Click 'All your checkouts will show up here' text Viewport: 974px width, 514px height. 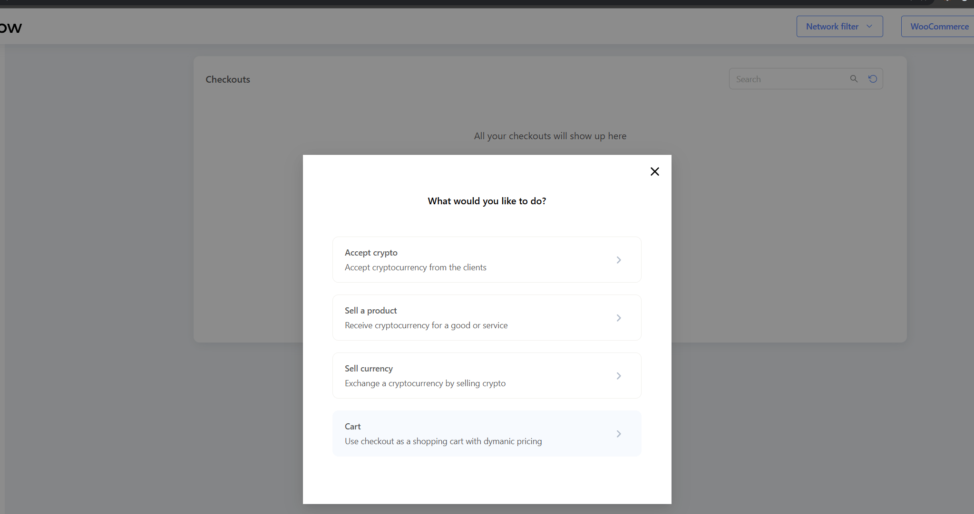click(550, 136)
